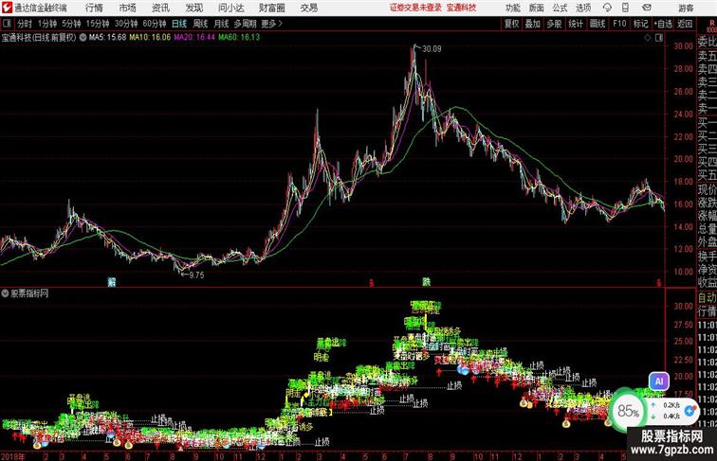The width and height of the screenshot is (717, 461).
Task: Open the AI assistant badge
Action: click(659, 381)
